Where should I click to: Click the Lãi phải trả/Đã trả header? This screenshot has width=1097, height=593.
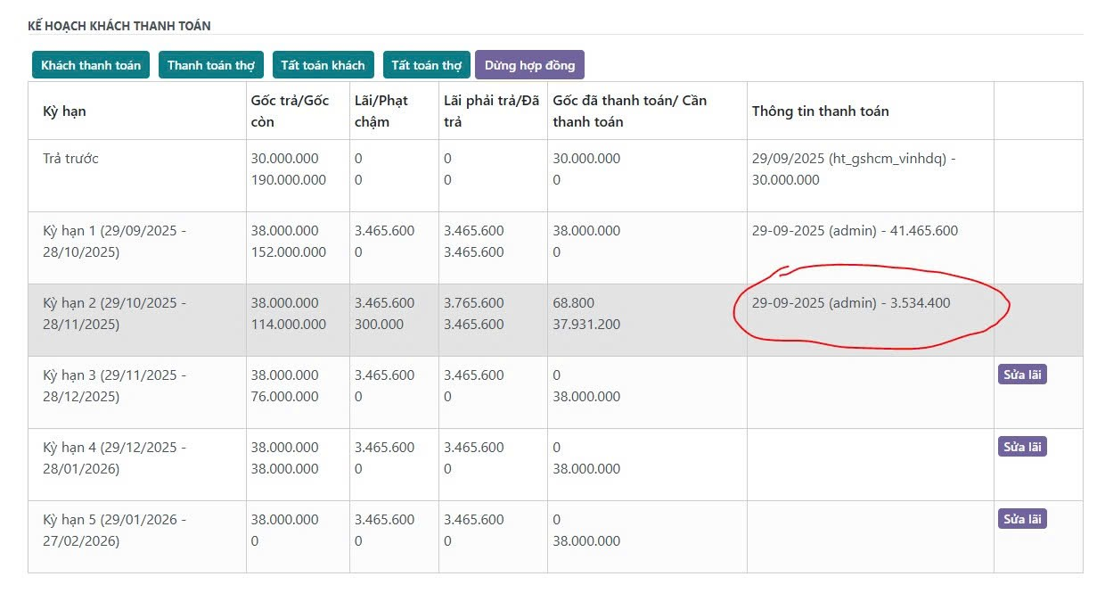(x=491, y=111)
